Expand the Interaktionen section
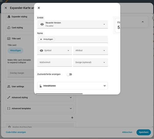The height and width of the screenshot is (139, 154). 73,86
